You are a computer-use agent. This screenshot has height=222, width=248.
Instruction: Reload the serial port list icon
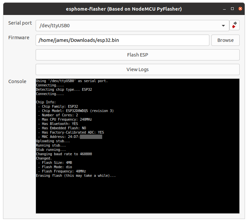pos(234,25)
